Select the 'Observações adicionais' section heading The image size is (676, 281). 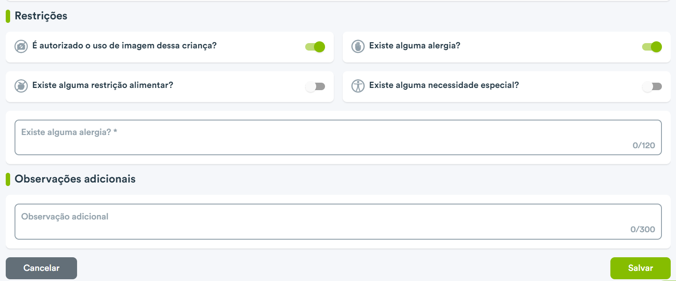(x=75, y=179)
